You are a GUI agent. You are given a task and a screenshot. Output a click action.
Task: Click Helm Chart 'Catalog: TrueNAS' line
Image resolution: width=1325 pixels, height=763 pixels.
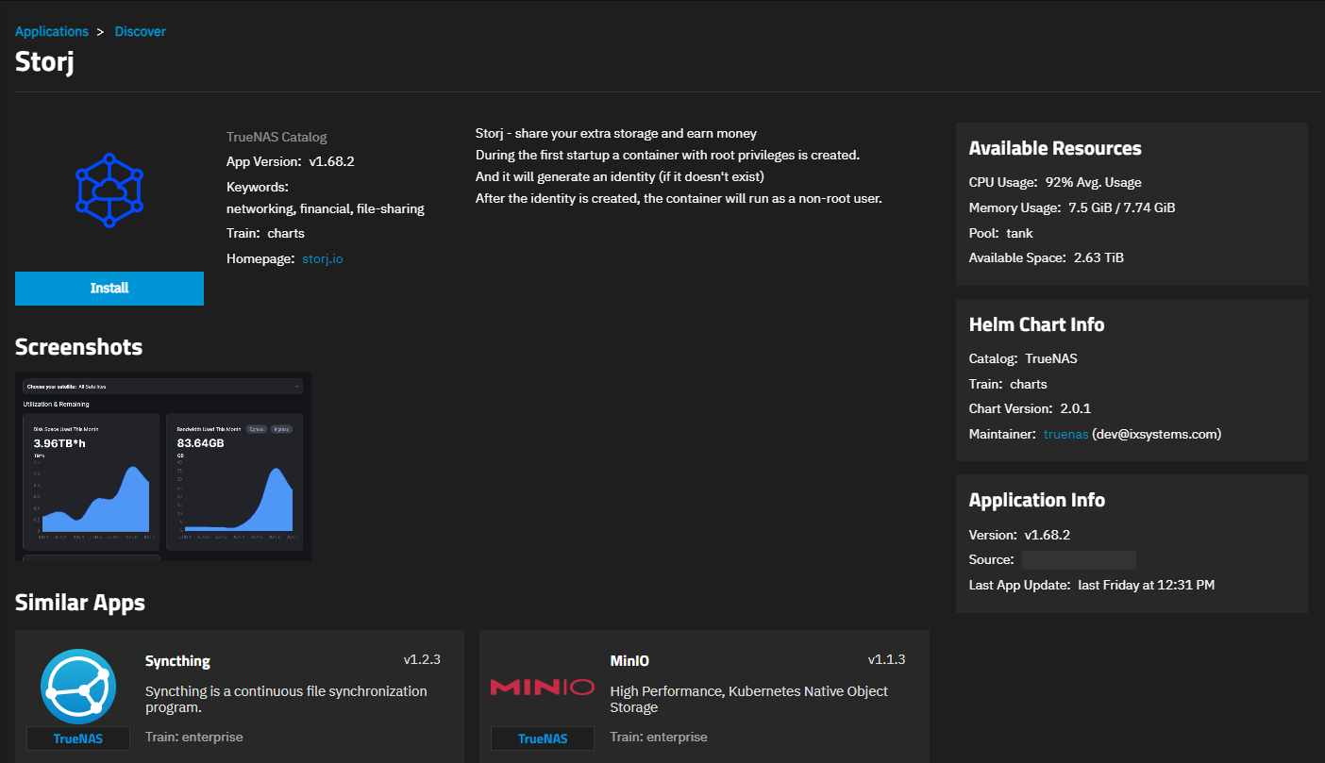(x=1023, y=358)
